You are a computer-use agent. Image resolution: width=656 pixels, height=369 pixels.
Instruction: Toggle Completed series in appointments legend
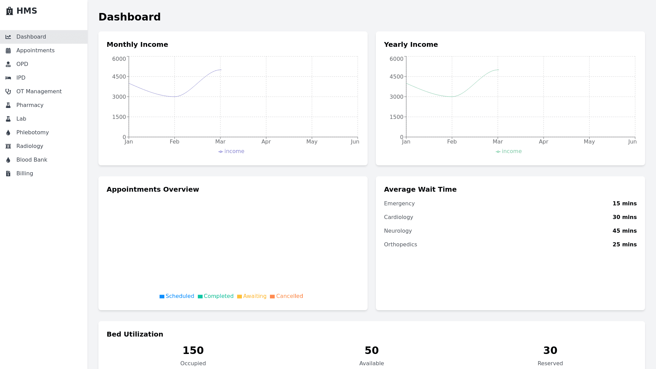218,296
